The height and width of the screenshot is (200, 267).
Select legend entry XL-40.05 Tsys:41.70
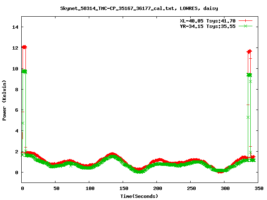(x=208, y=21)
